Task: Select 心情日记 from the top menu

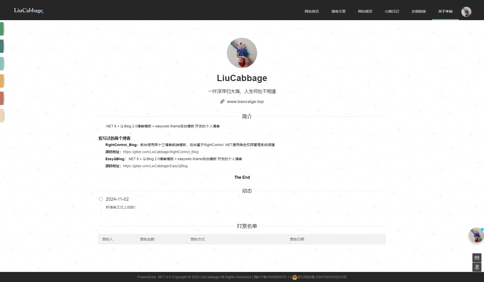Action: coord(392,11)
